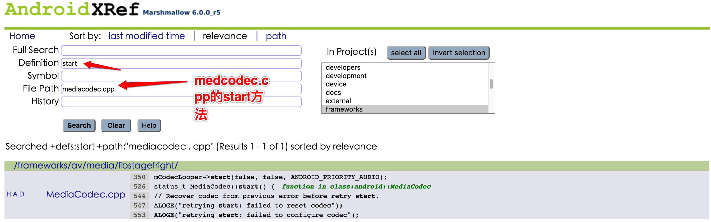Open the MediaCodec.cpp file link

pos(86,194)
